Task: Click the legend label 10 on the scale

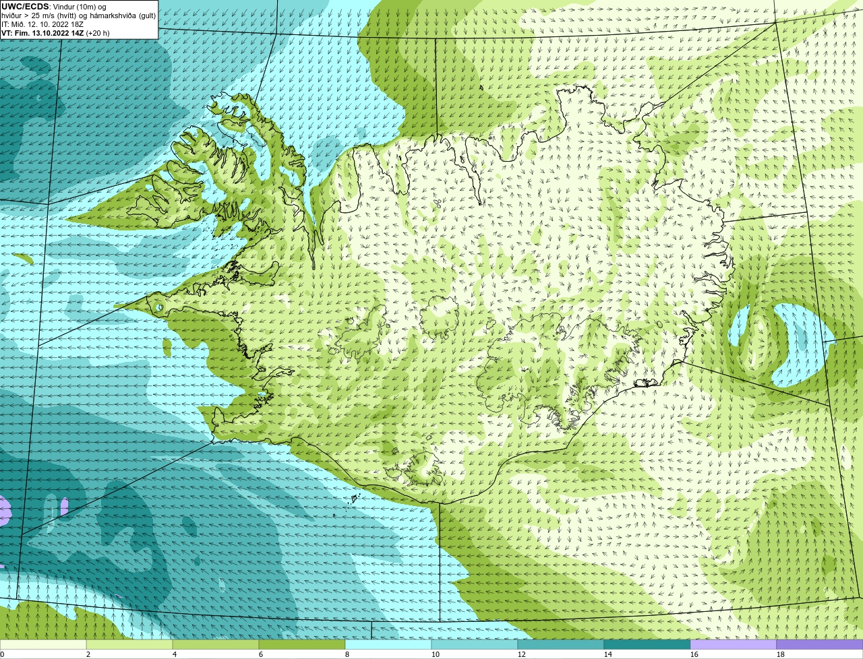Action: point(436,654)
